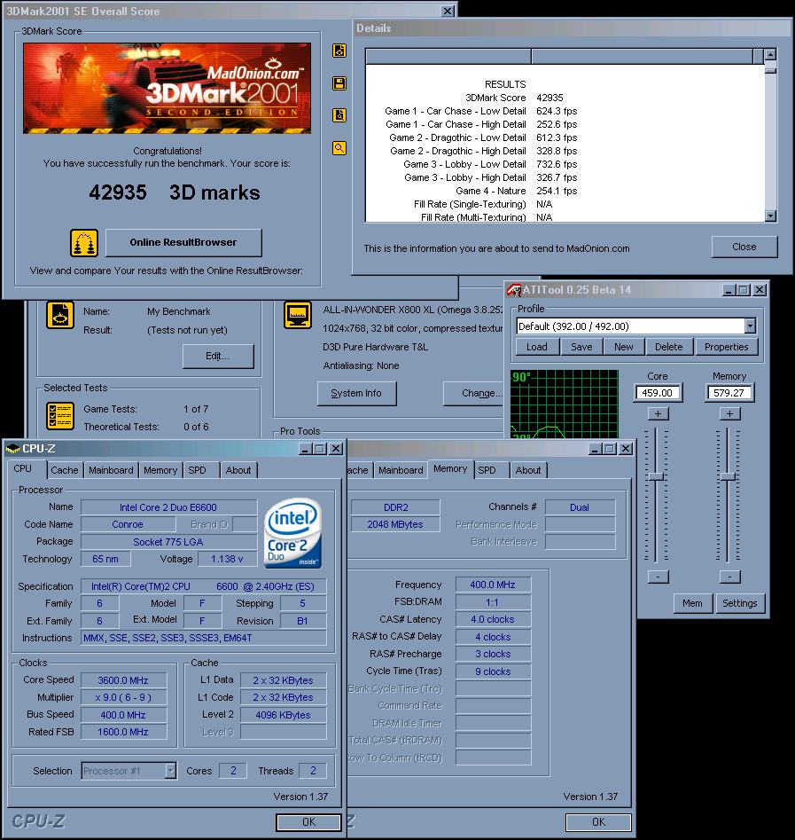The image size is (795, 840).
Task: Open System Info in 3DMark
Action: coord(356,393)
